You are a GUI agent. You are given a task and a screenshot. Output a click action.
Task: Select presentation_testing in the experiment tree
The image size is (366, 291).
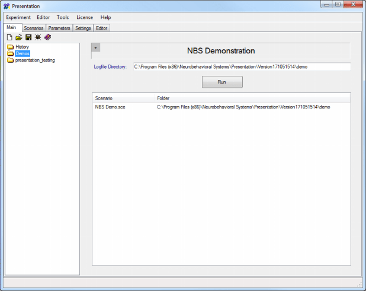35,60
